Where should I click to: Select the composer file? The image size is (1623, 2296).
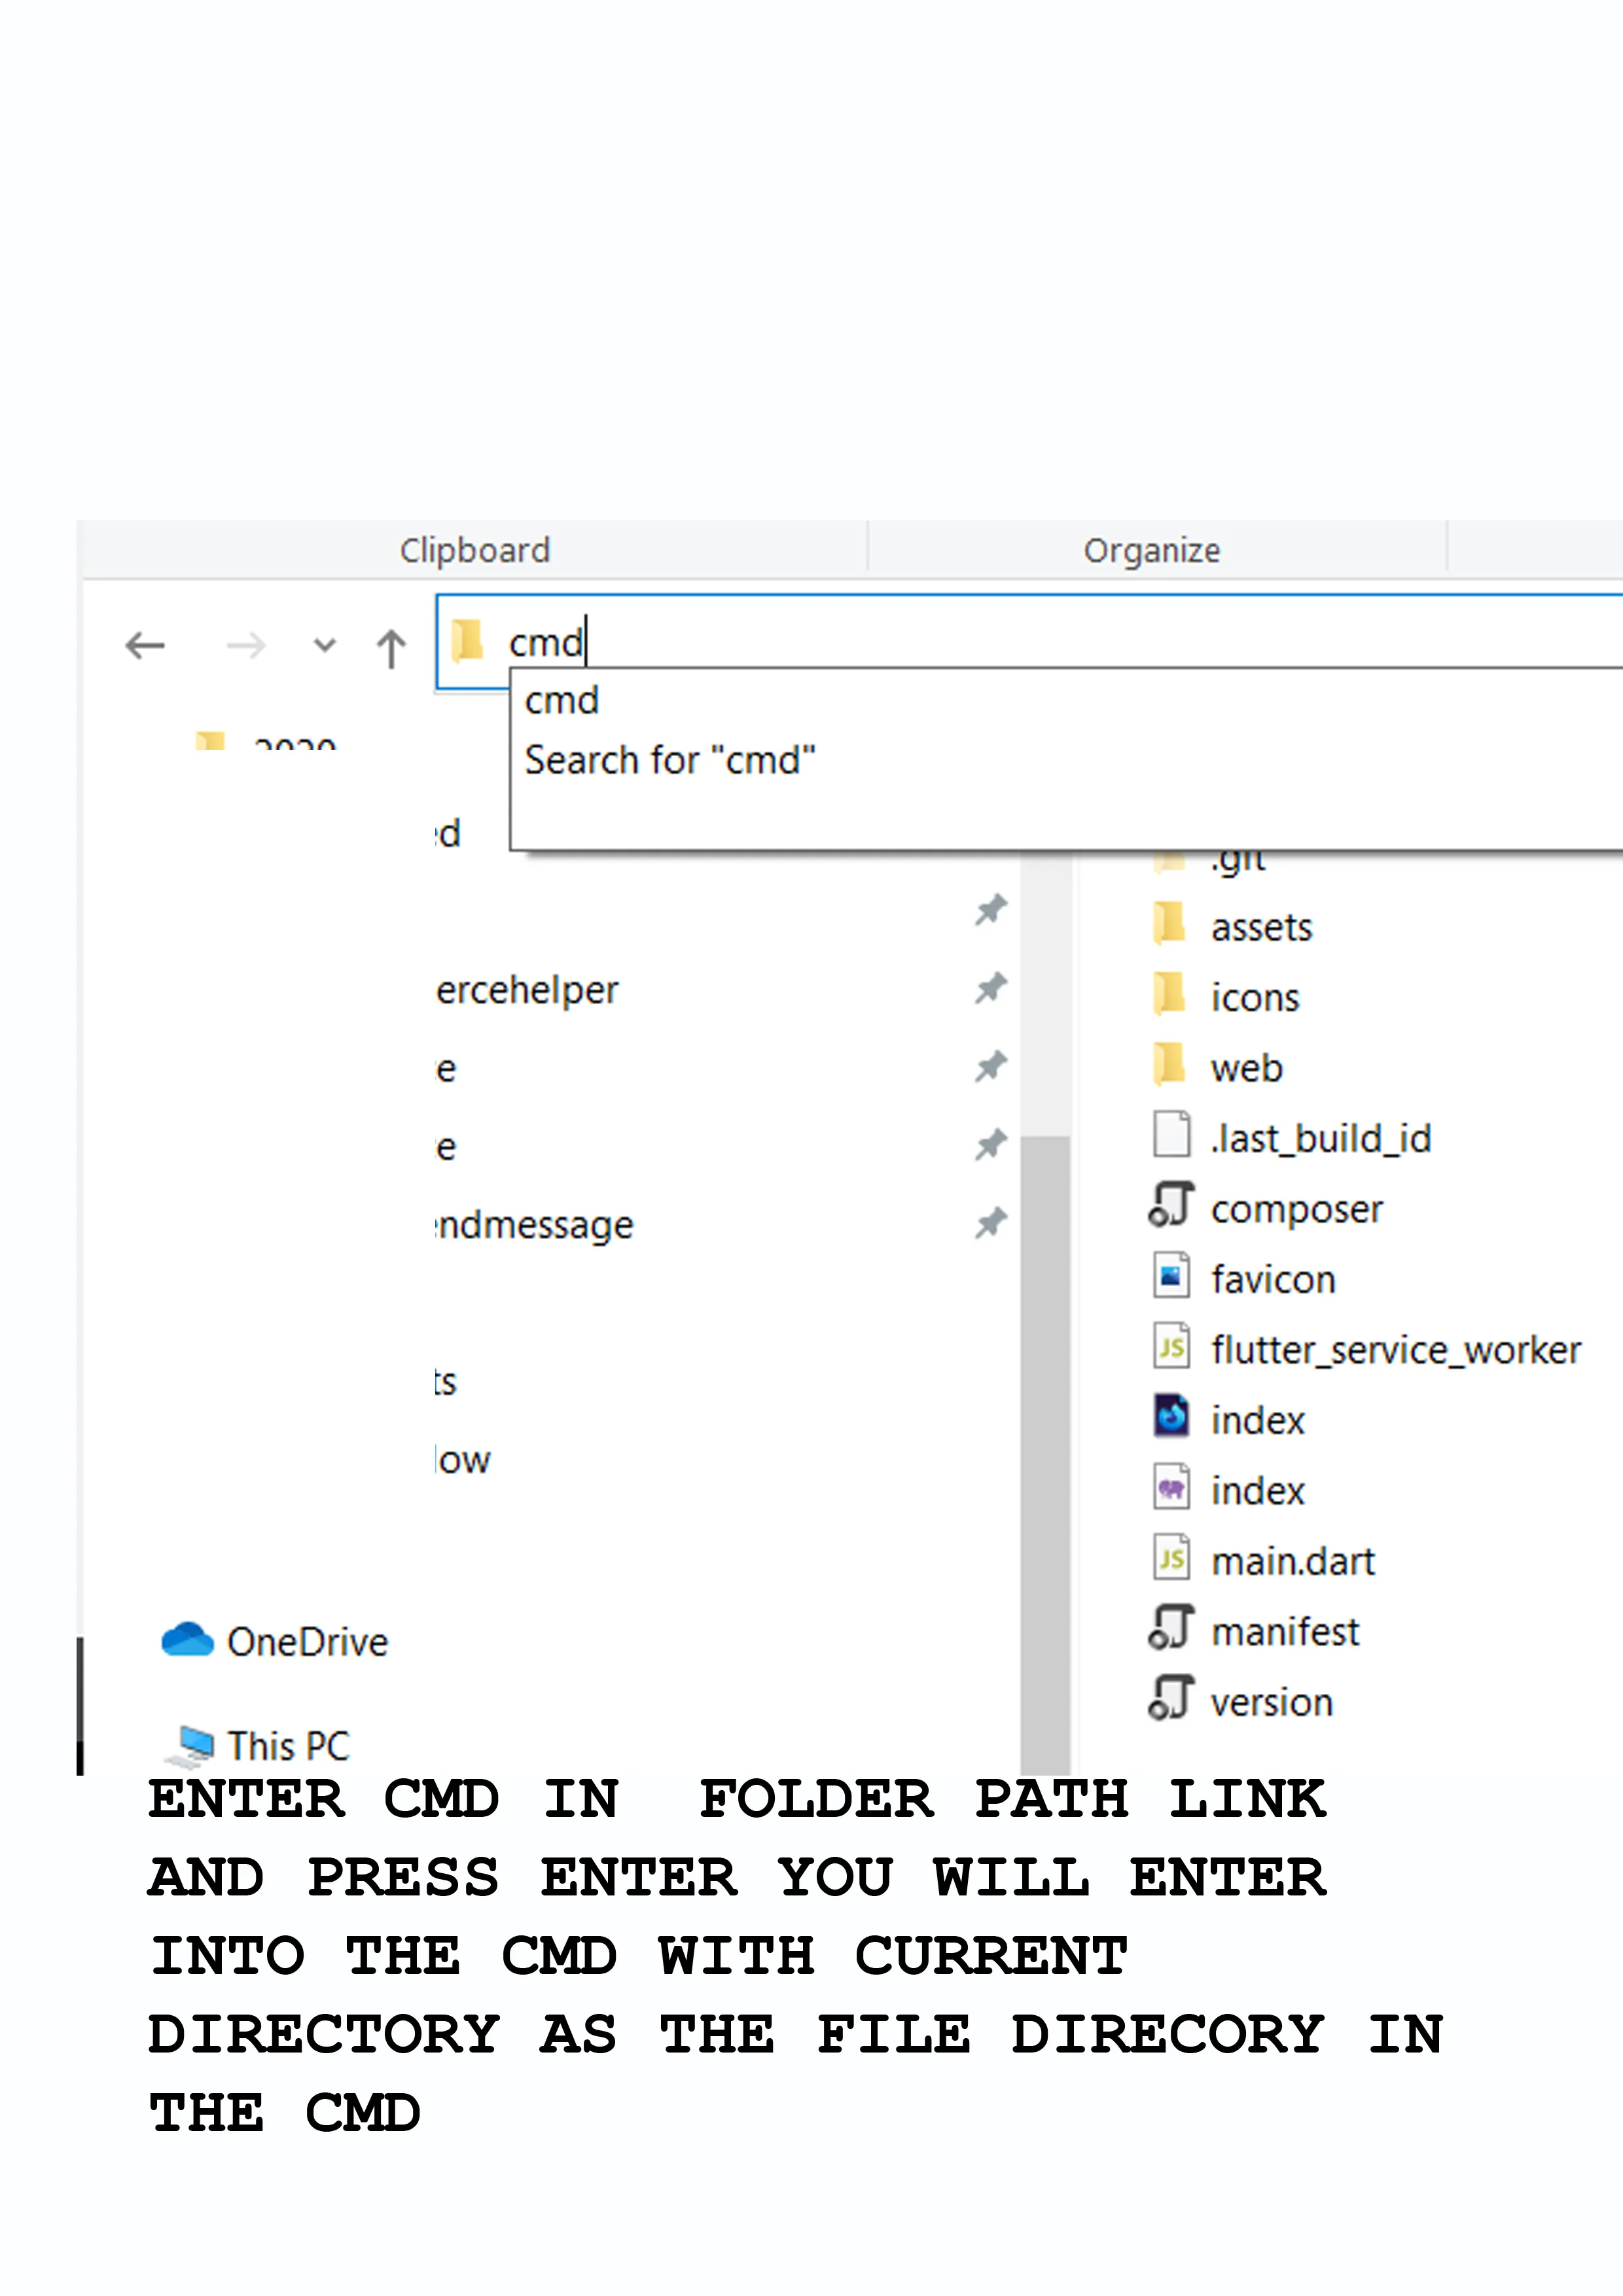pyautogui.click(x=1296, y=1210)
